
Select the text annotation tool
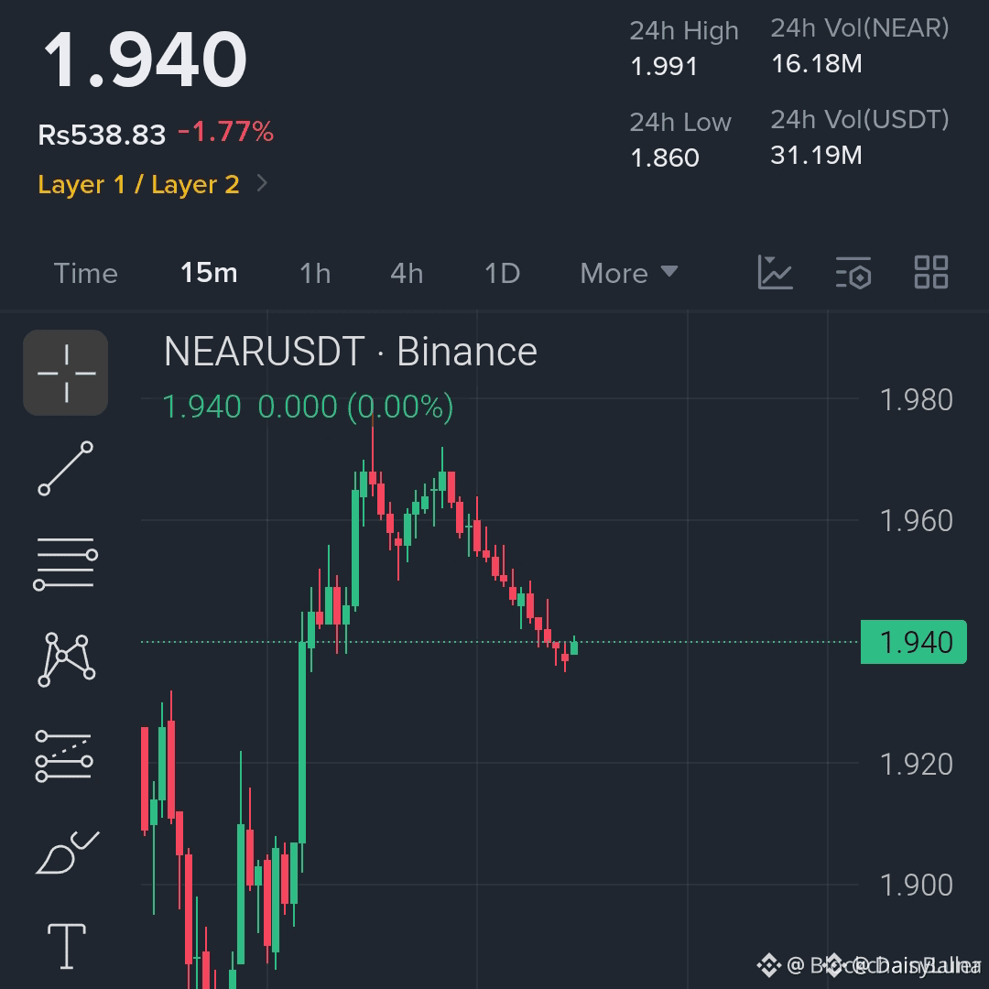pyautogui.click(x=67, y=945)
